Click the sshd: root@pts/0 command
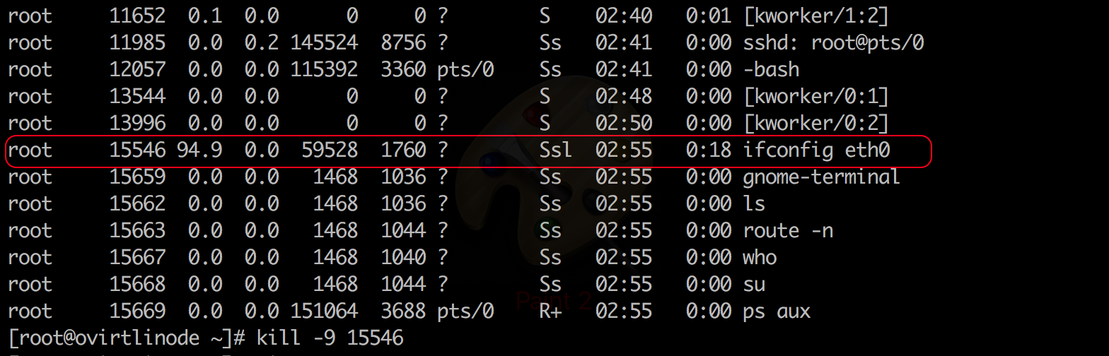 833,42
